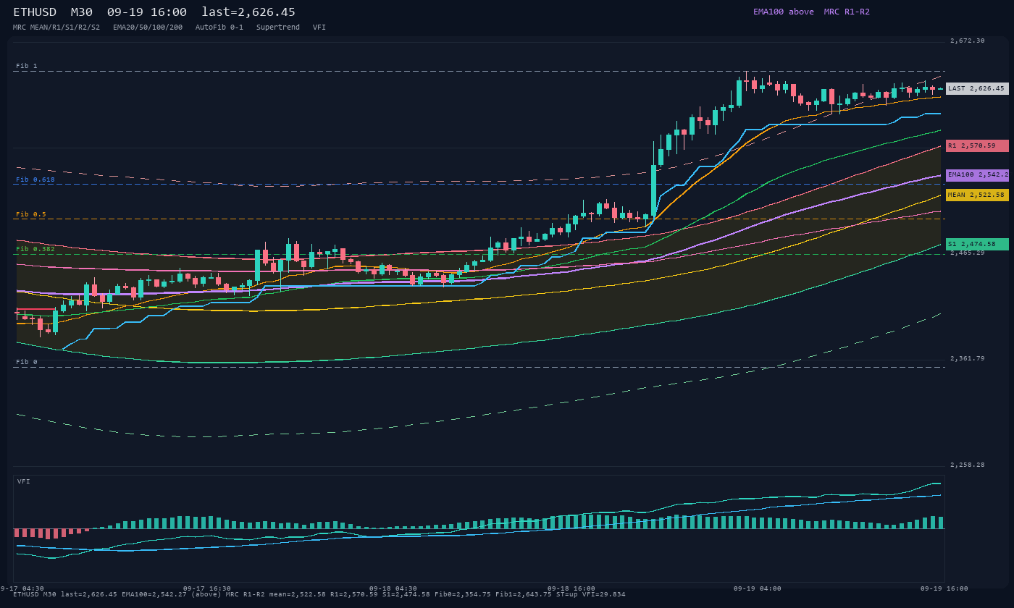
Task: Click the purple "MRC R1-R2" header label
Action: [x=847, y=12]
